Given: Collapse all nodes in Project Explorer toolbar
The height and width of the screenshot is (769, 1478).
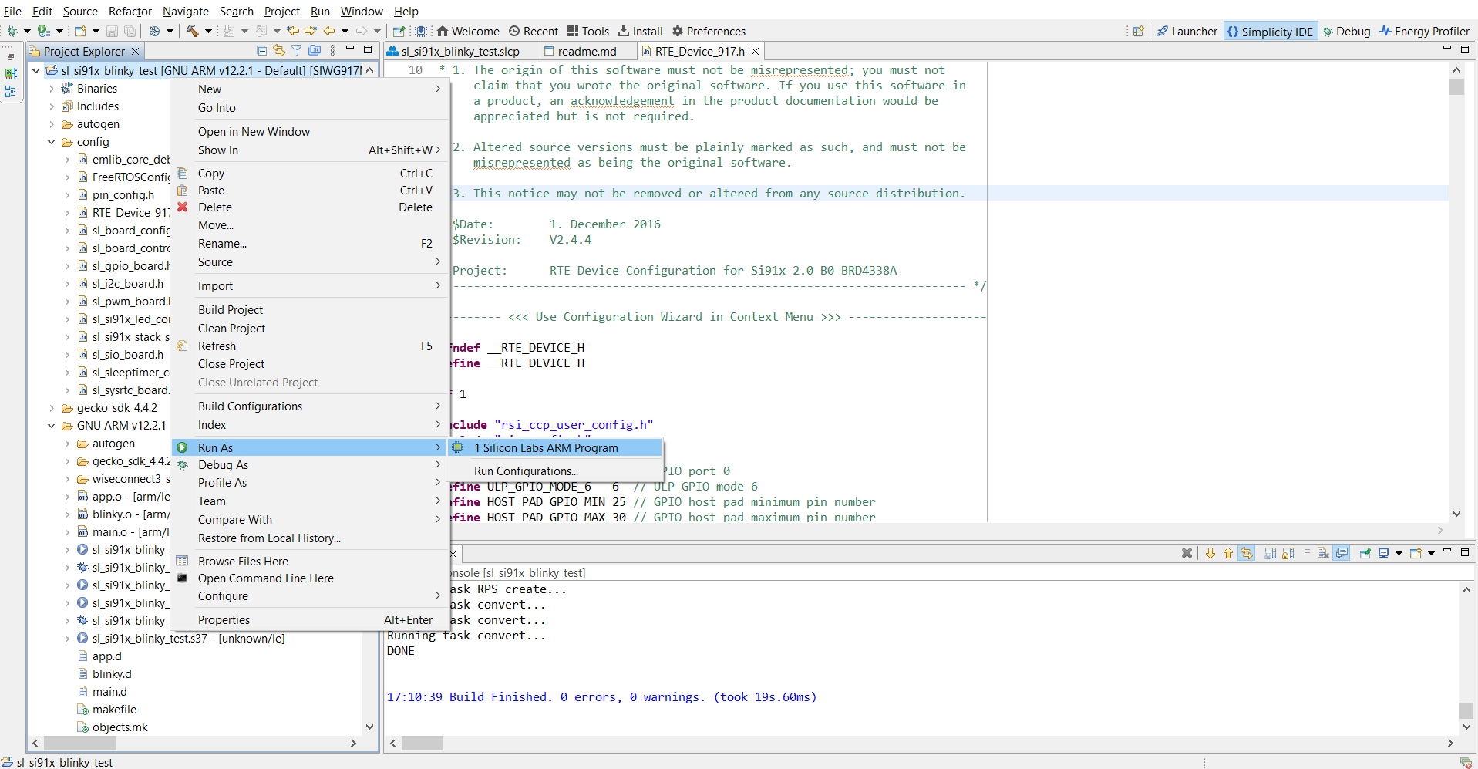Looking at the screenshot, I should click(262, 50).
